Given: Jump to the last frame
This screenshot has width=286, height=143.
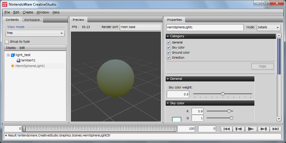Looking at the screenshot, I should point(276,129).
